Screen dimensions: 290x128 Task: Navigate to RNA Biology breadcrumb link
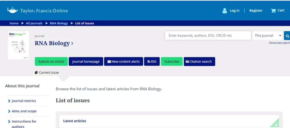59,23
